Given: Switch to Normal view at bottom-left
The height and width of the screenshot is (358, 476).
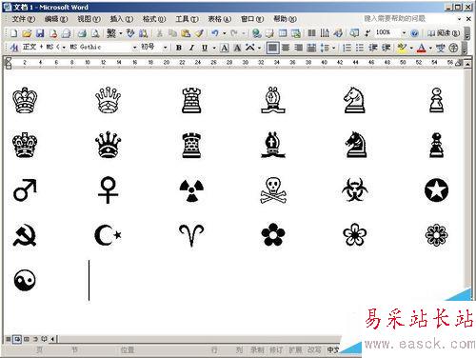Looking at the screenshot, I should tap(9, 339).
